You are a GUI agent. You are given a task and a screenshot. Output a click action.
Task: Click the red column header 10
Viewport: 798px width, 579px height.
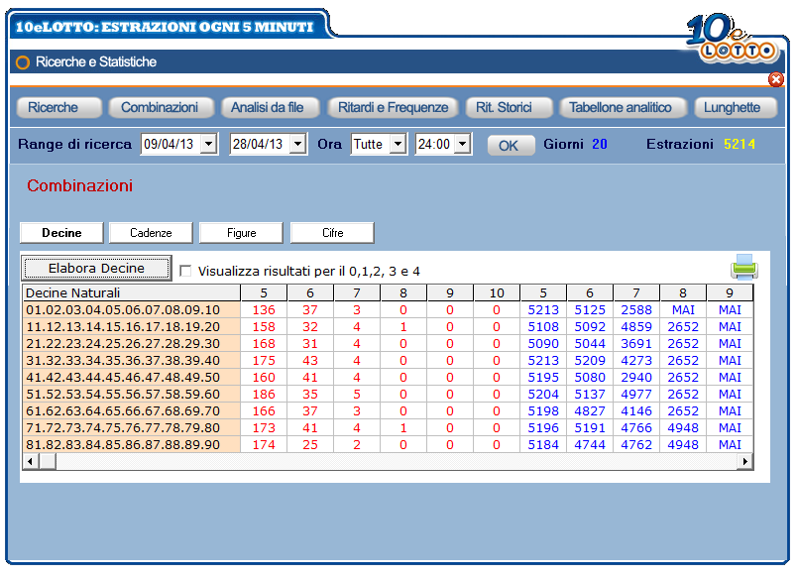click(x=497, y=293)
